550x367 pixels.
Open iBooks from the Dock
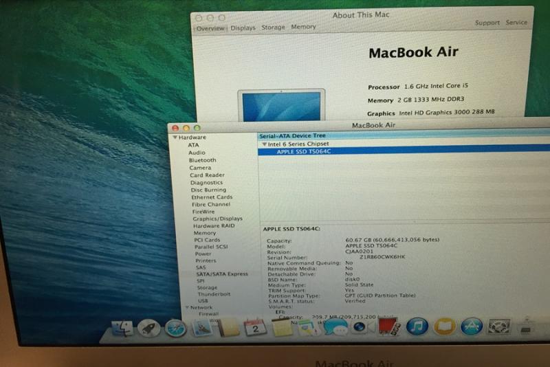click(445, 326)
